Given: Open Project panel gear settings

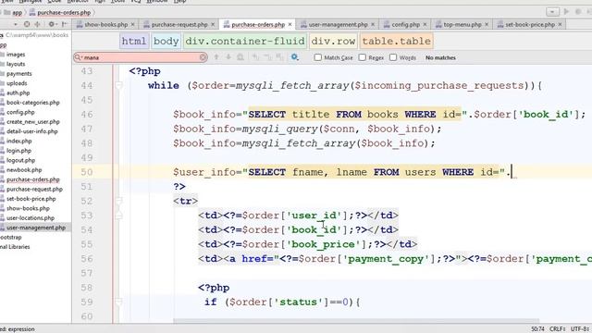Looking at the screenshot, I should (52, 24).
